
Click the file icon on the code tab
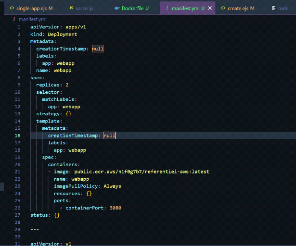coord(273,9)
